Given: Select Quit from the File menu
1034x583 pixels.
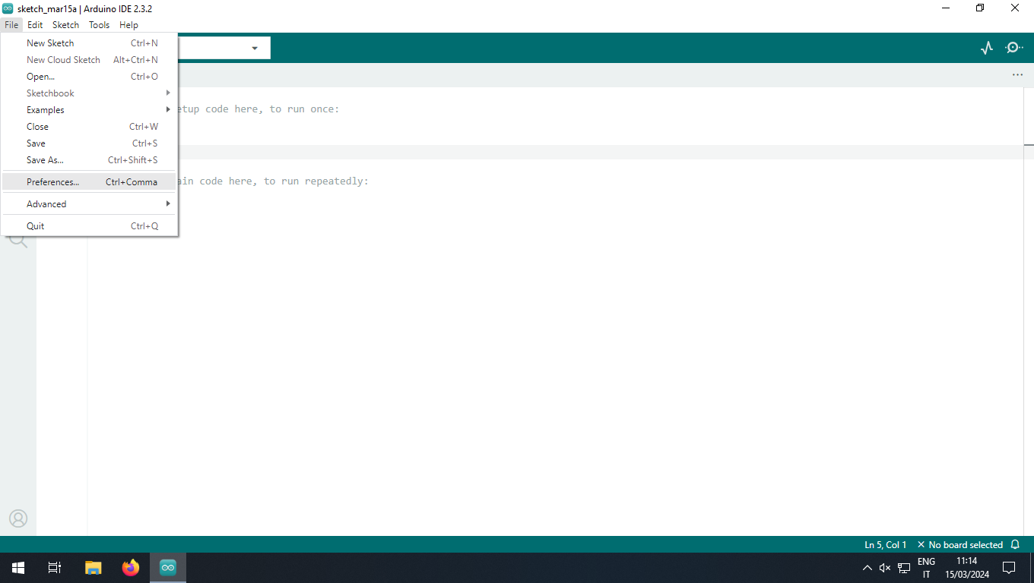Looking at the screenshot, I should (90, 226).
